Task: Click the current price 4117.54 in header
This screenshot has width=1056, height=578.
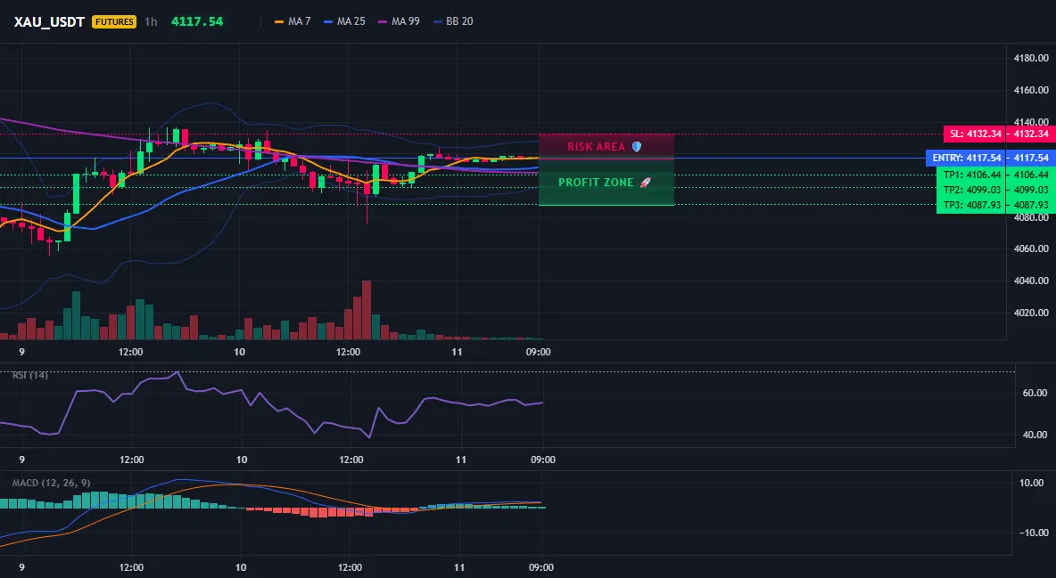Action: pos(197,21)
